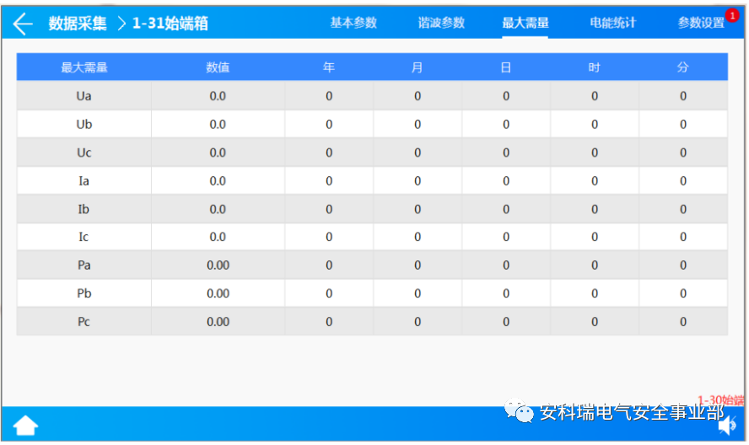Switch to the 基本参数 tab
The image size is (749, 445).
point(353,23)
